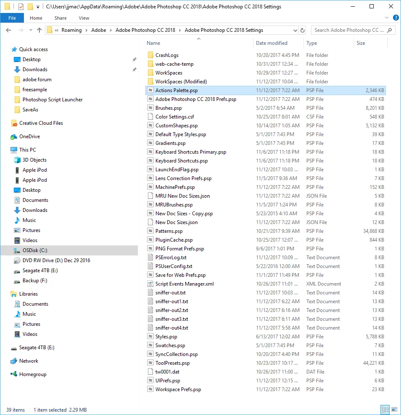
Task: Sort by the Type column header
Action: [x=329, y=43]
